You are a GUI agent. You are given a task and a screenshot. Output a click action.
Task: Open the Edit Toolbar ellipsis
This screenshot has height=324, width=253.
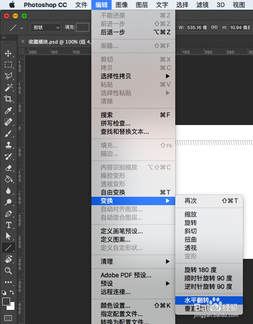point(8,282)
